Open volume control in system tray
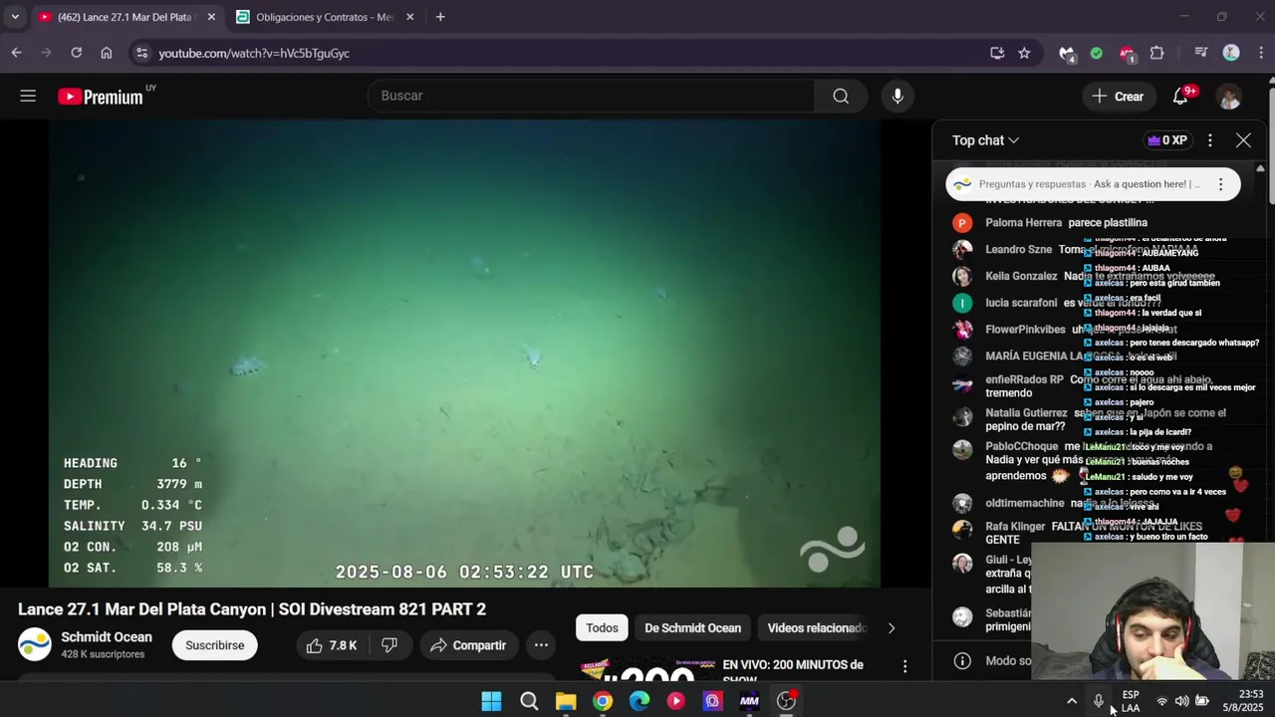The height and width of the screenshot is (717, 1275). coord(1181,701)
